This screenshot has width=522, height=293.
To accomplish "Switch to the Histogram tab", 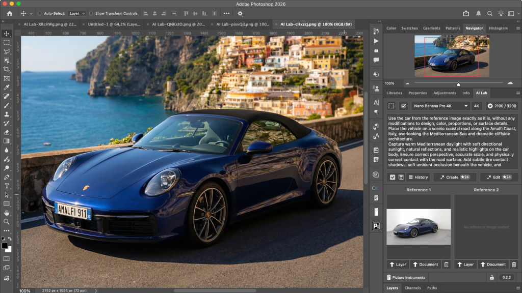I will click(x=498, y=28).
